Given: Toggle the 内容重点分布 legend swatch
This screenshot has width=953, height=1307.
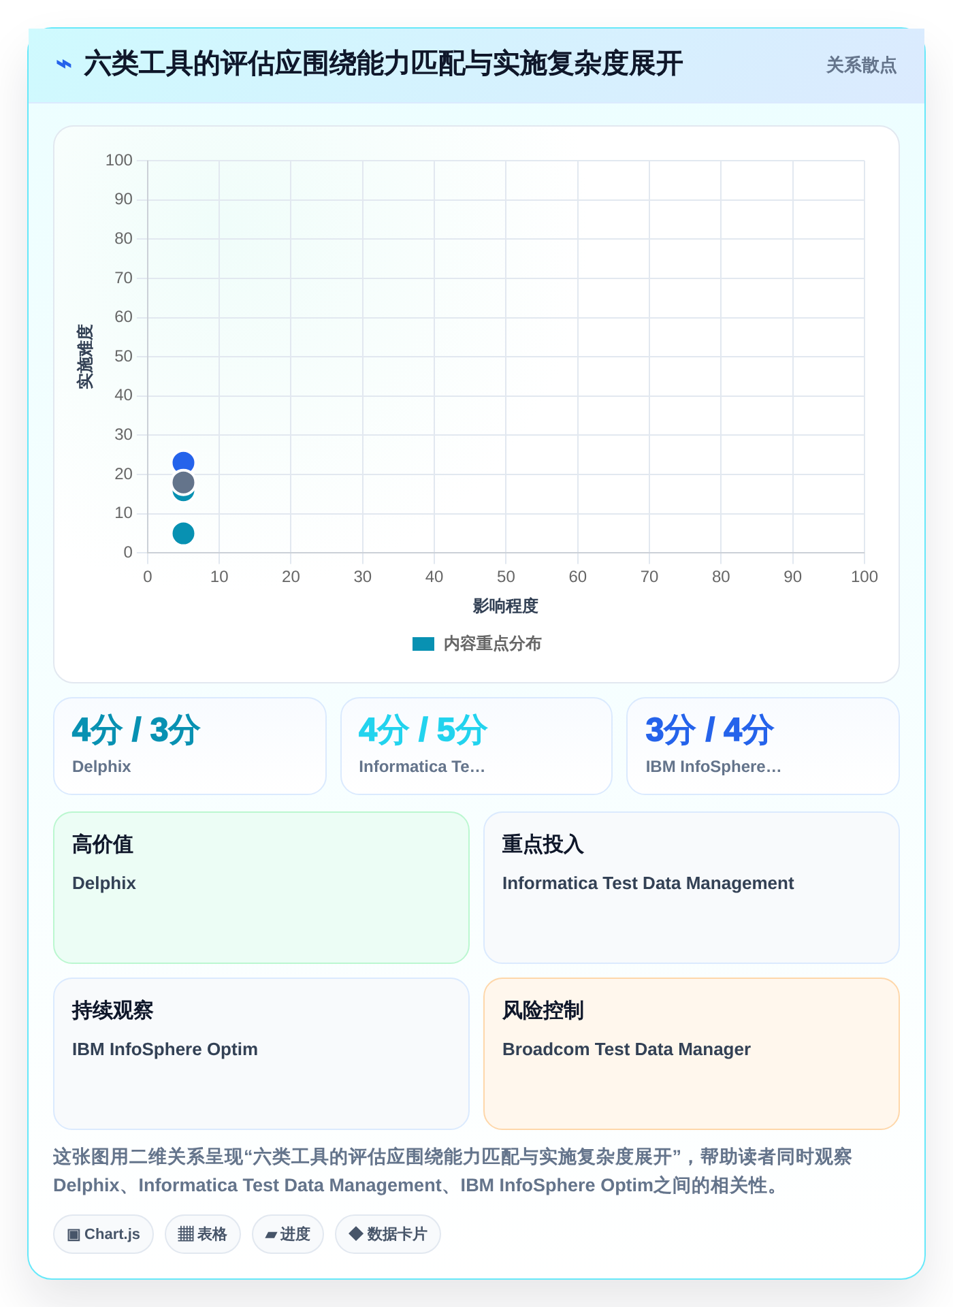Looking at the screenshot, I should point(423,643).
